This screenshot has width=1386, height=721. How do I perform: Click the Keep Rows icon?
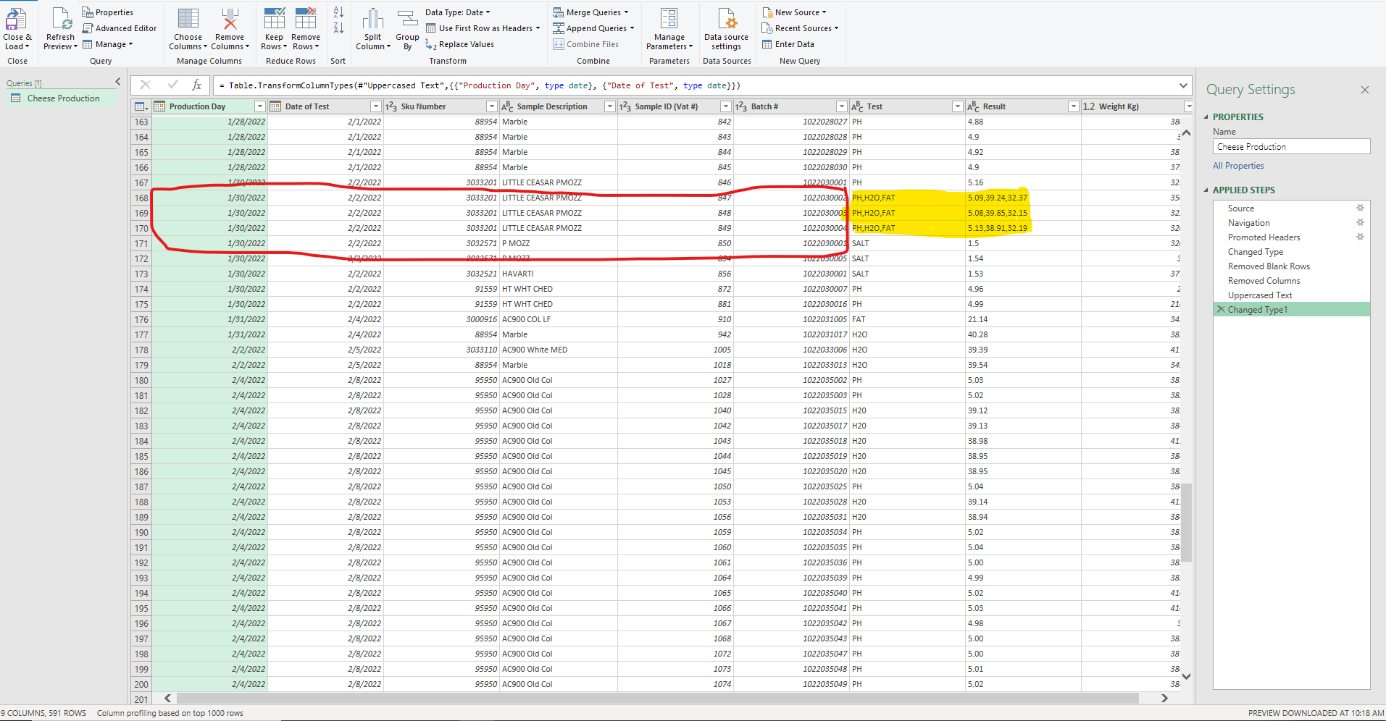[275, 19]
